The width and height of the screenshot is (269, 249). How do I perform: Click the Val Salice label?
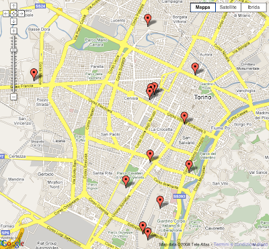tap(258, 172)
